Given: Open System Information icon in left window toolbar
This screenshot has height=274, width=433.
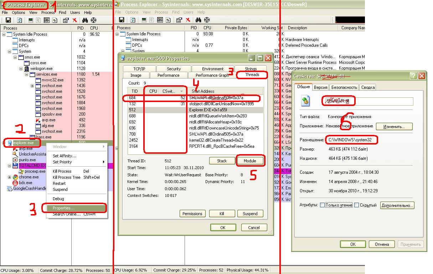Looking at the screenshot, I should 31,20.
